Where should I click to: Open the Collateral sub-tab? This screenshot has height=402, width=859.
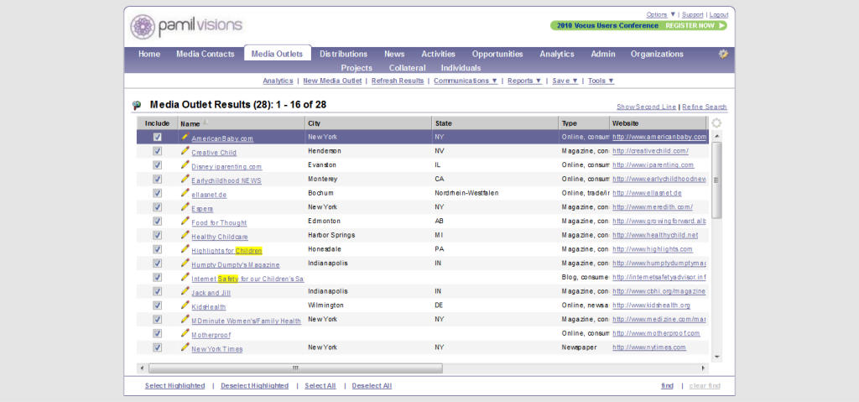pos(407,68)
